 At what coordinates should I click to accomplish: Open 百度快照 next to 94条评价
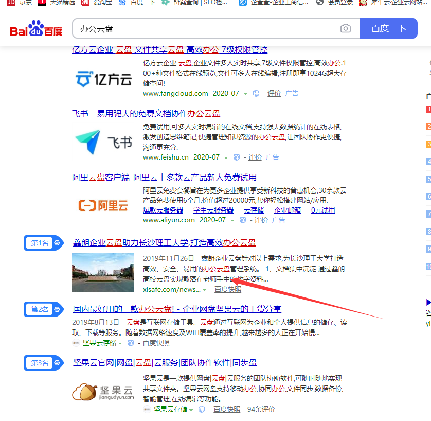pos(227,410)
